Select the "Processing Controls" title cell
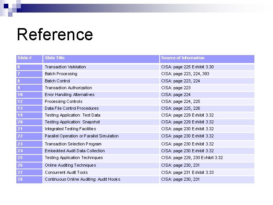Viewport: 273px width, 205px height. point(101,102)
